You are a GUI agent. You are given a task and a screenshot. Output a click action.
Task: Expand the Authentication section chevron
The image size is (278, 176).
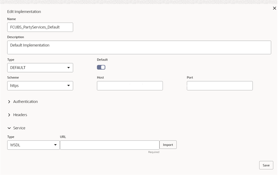[9, 102]
